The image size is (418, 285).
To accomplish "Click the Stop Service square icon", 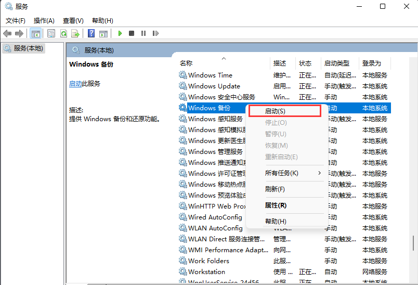I will coord(132,33).
